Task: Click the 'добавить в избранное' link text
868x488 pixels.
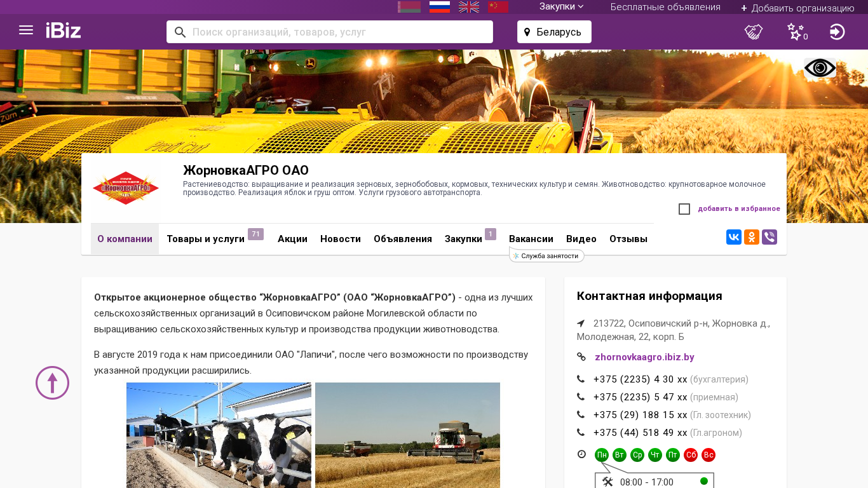Action: 739,208
